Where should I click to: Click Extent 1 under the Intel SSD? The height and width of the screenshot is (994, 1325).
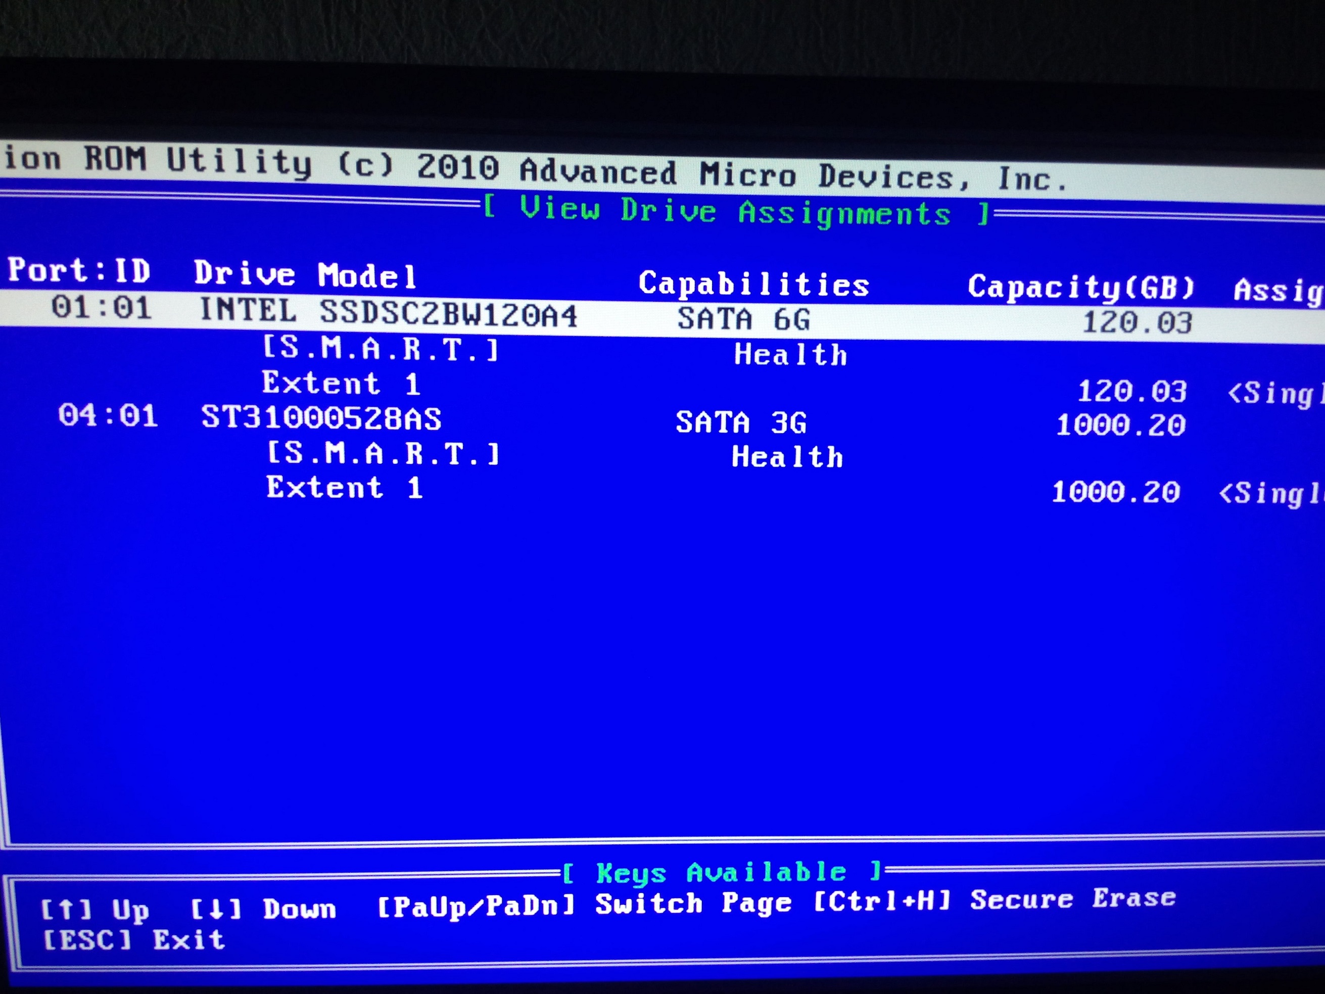tap(342, 384)
